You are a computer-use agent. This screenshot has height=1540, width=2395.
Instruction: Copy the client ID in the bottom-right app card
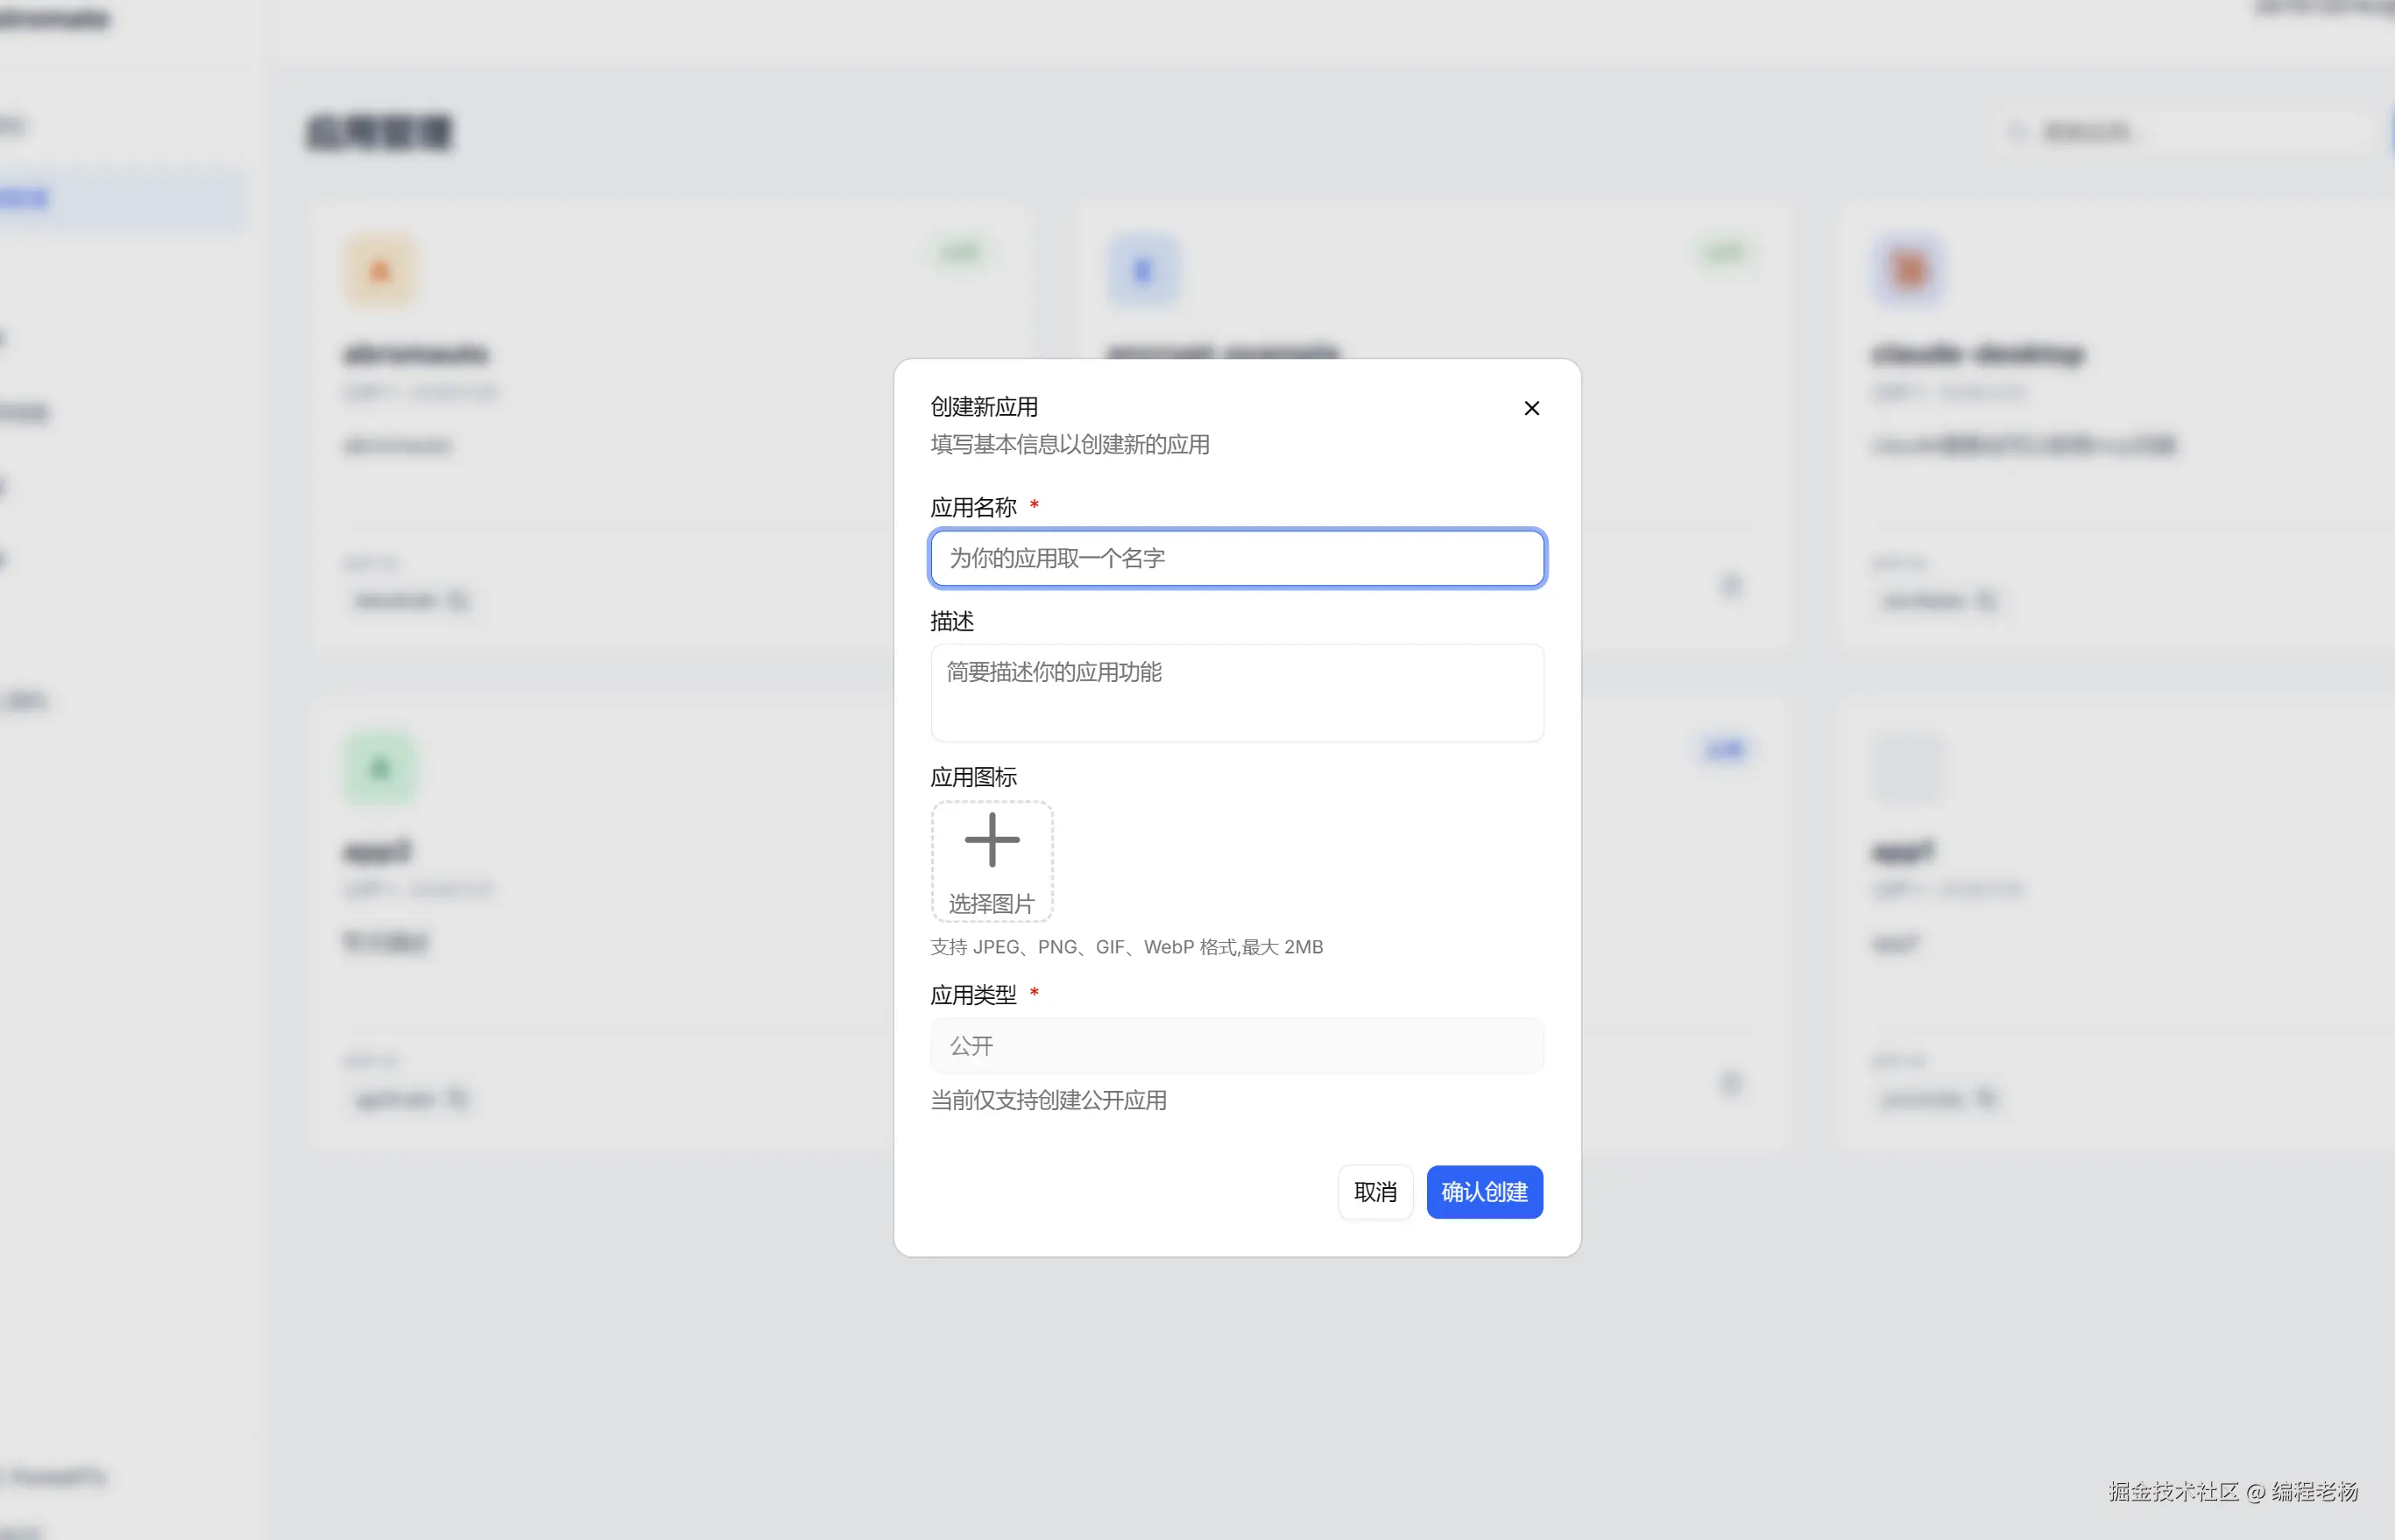(x=1986, y=1098)
